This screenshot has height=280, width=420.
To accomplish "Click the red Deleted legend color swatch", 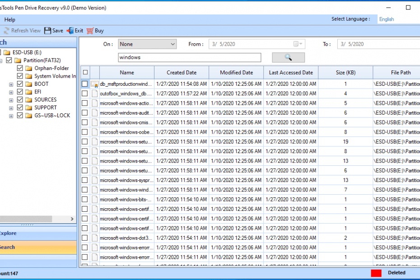I will tap(376, 273).
